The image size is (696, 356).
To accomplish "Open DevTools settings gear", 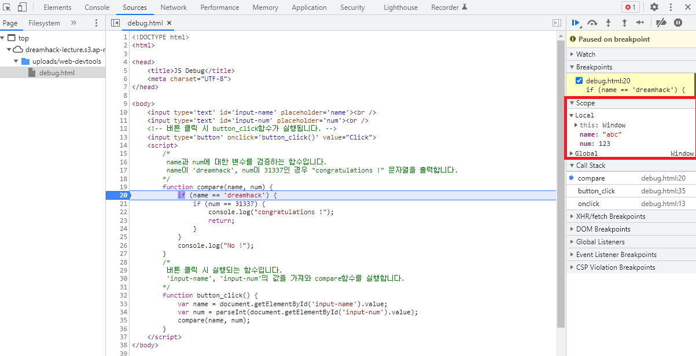I will 654,7.
